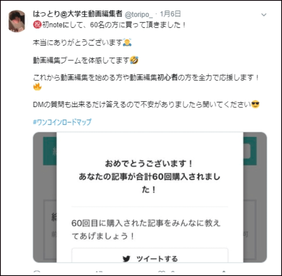Screen dimensions: 282x276
Task: Open the tweet via the 1月6日 timestamp
Action: point(170,14)
